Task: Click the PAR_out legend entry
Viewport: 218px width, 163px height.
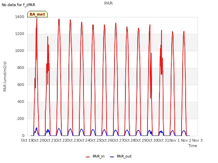Action: click(x=121, y=156)
